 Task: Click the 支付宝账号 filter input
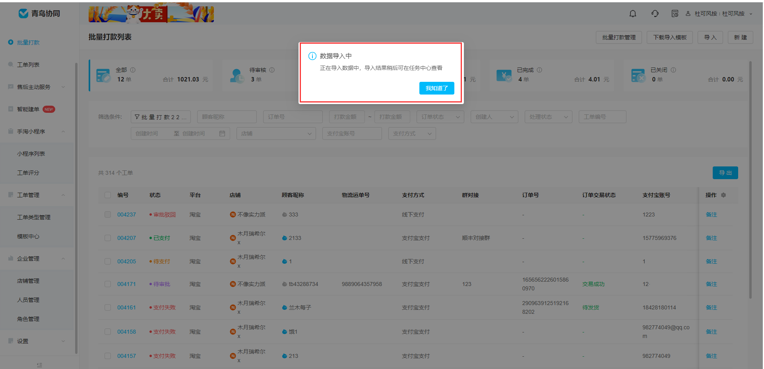352,133
